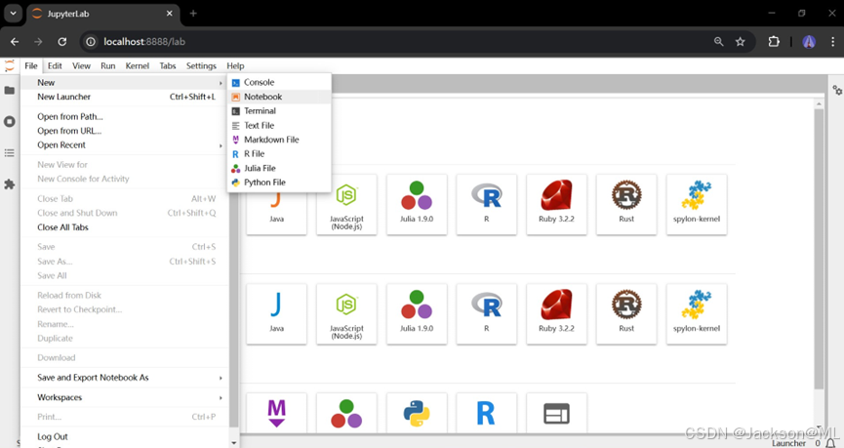844x448 pixels.
Task: Select Text File from New submenu
Action: point(279,126)
